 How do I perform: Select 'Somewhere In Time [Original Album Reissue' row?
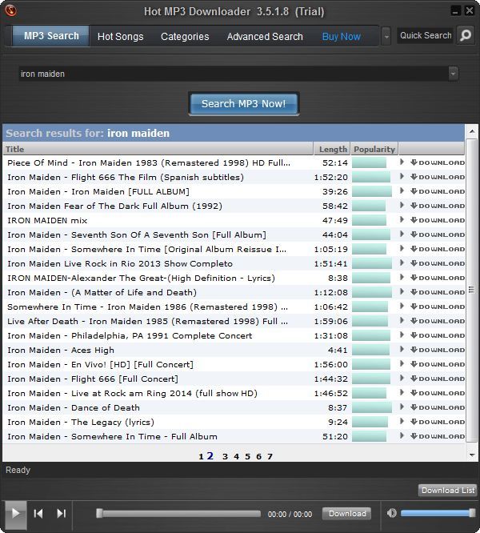(234, 249)
